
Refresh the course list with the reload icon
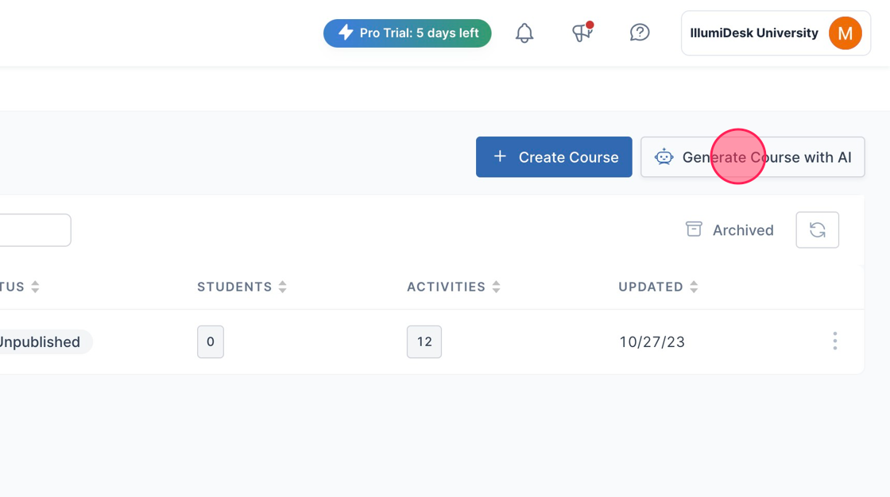point(817,229)
